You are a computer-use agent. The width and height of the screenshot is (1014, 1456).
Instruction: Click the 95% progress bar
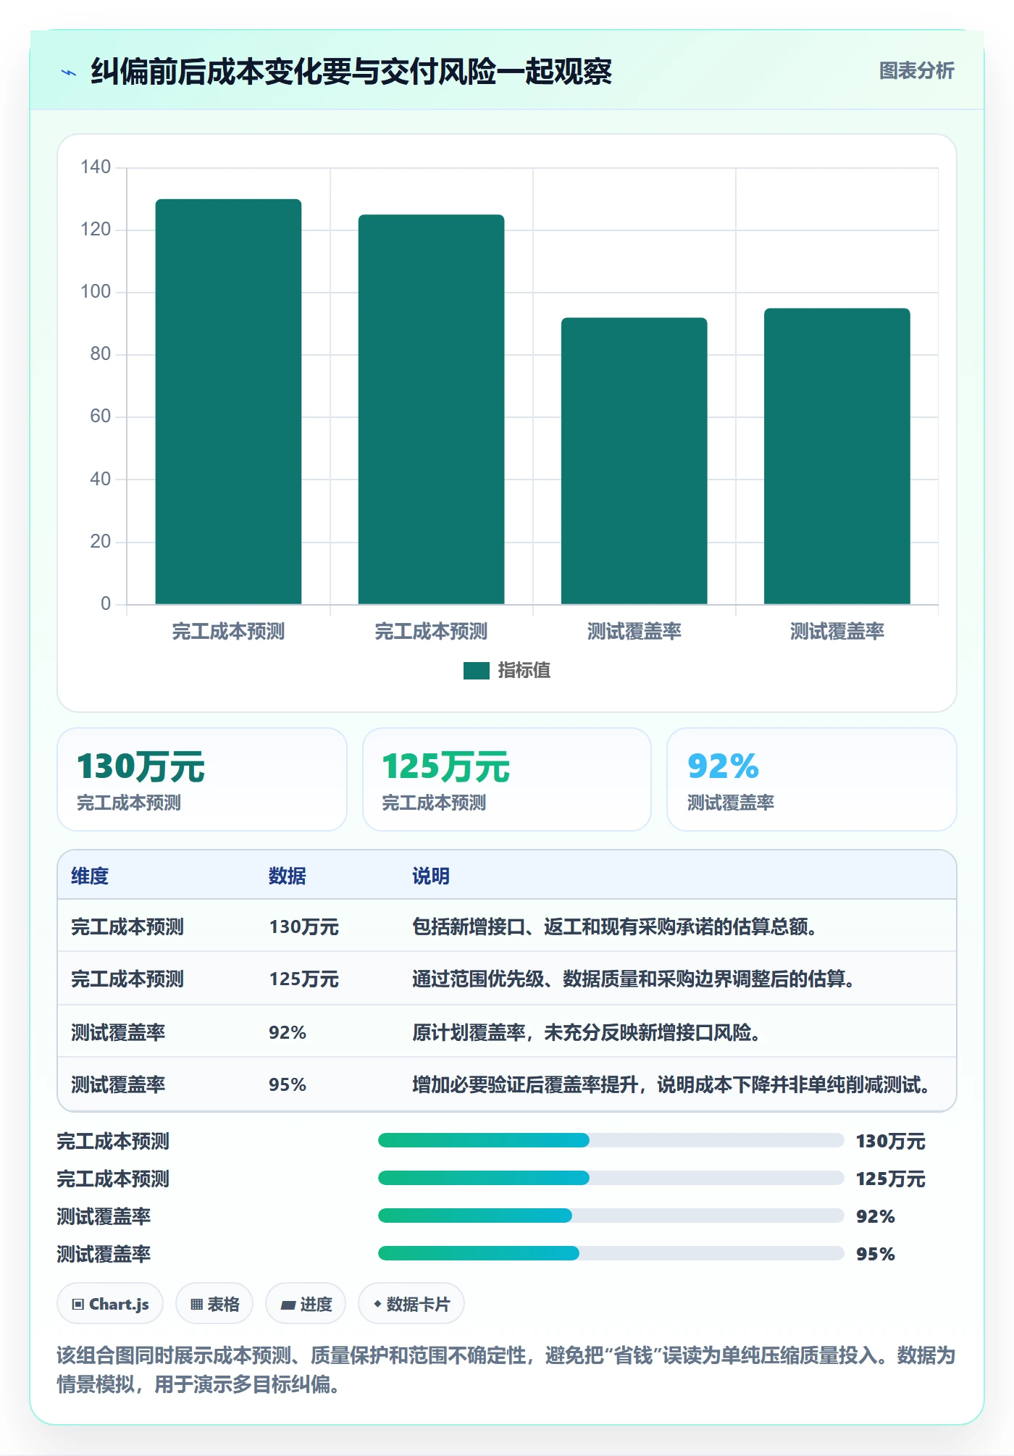(611, 1254)
